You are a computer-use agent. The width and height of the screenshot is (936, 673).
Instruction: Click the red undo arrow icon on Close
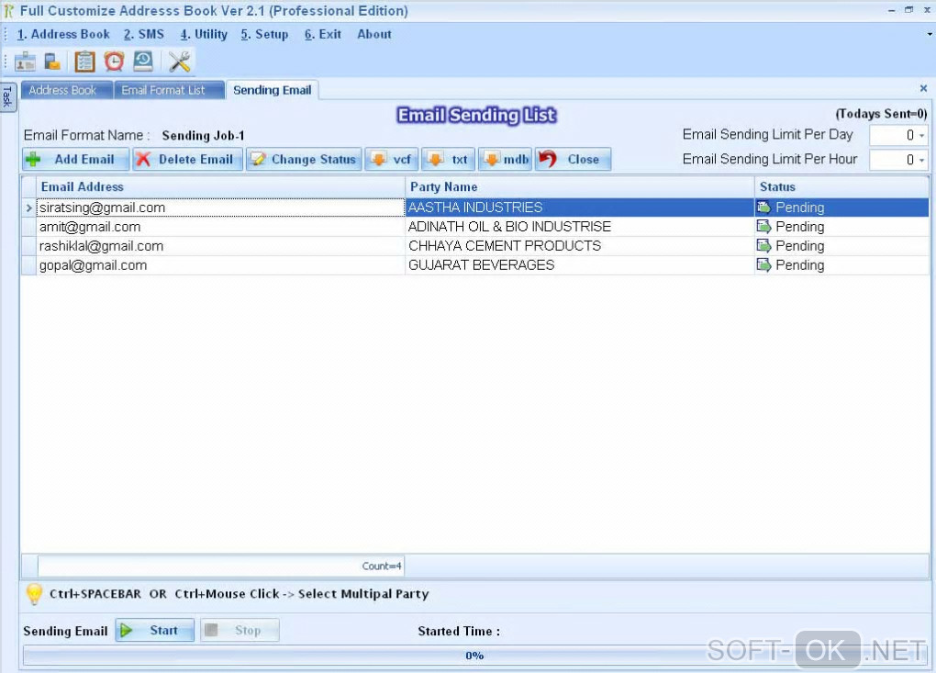(x=548, y=159)
